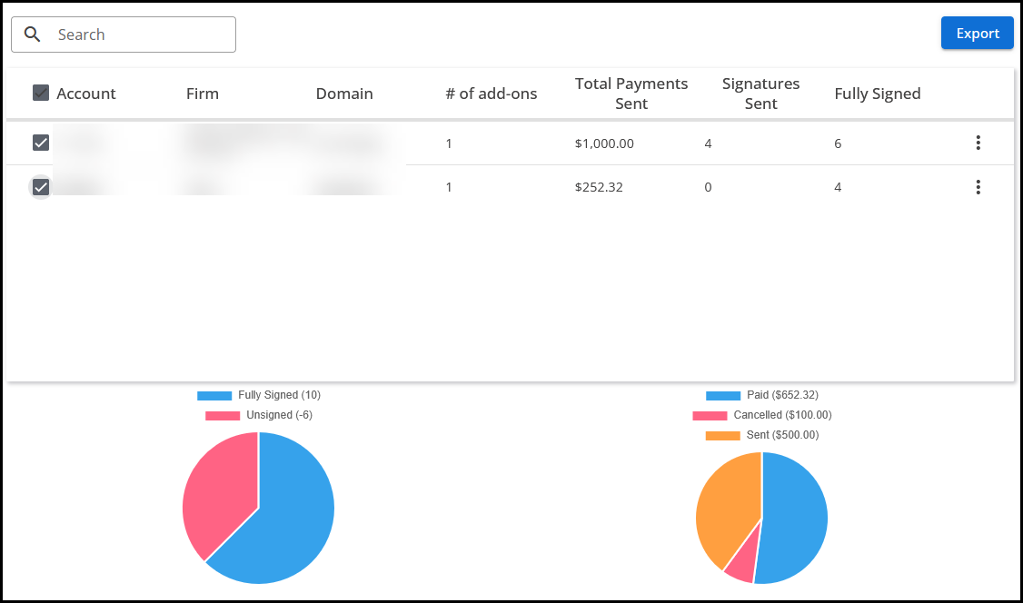Click the search magnifier icon
Screen dimensions: 1023x603
35,34
